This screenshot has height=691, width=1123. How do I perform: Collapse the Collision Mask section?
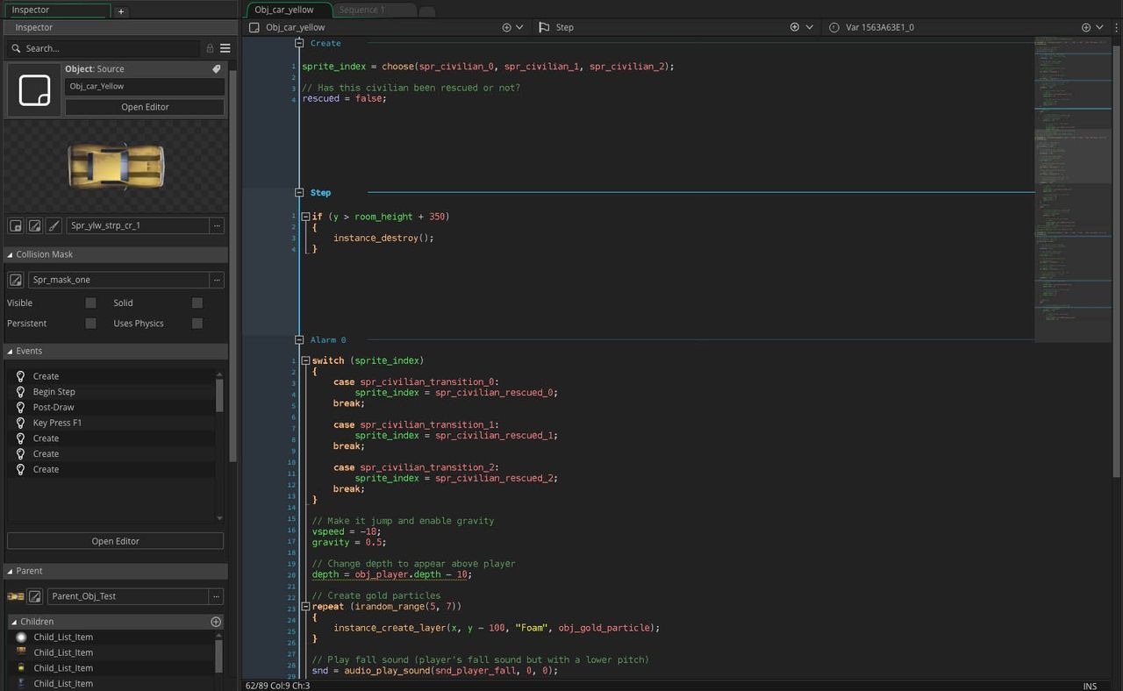pos(10,254)
